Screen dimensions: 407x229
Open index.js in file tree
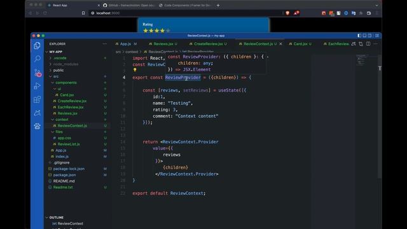62,156
